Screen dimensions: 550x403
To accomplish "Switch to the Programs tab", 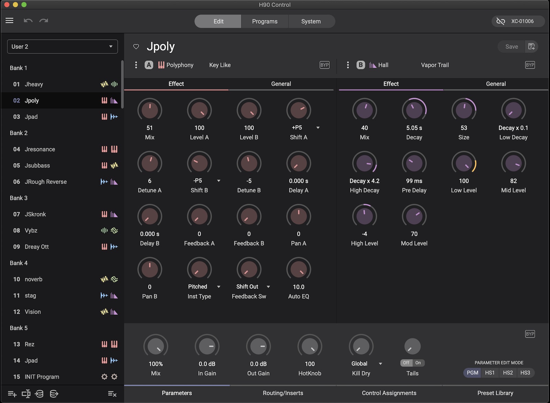I will [x=265, y=21].
